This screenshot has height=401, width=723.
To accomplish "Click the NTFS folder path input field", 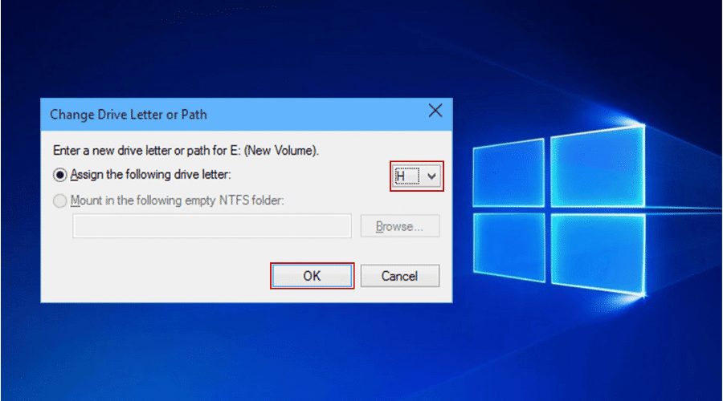I will coord(211,226).
